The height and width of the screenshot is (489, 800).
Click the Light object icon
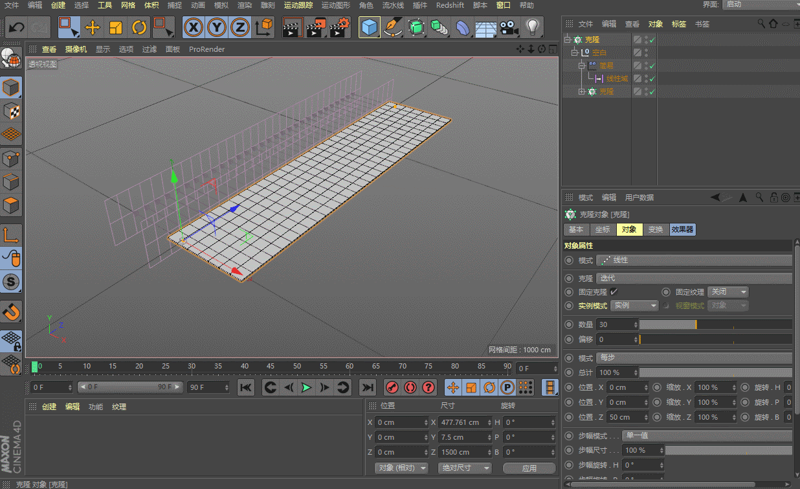pos(532,27)
